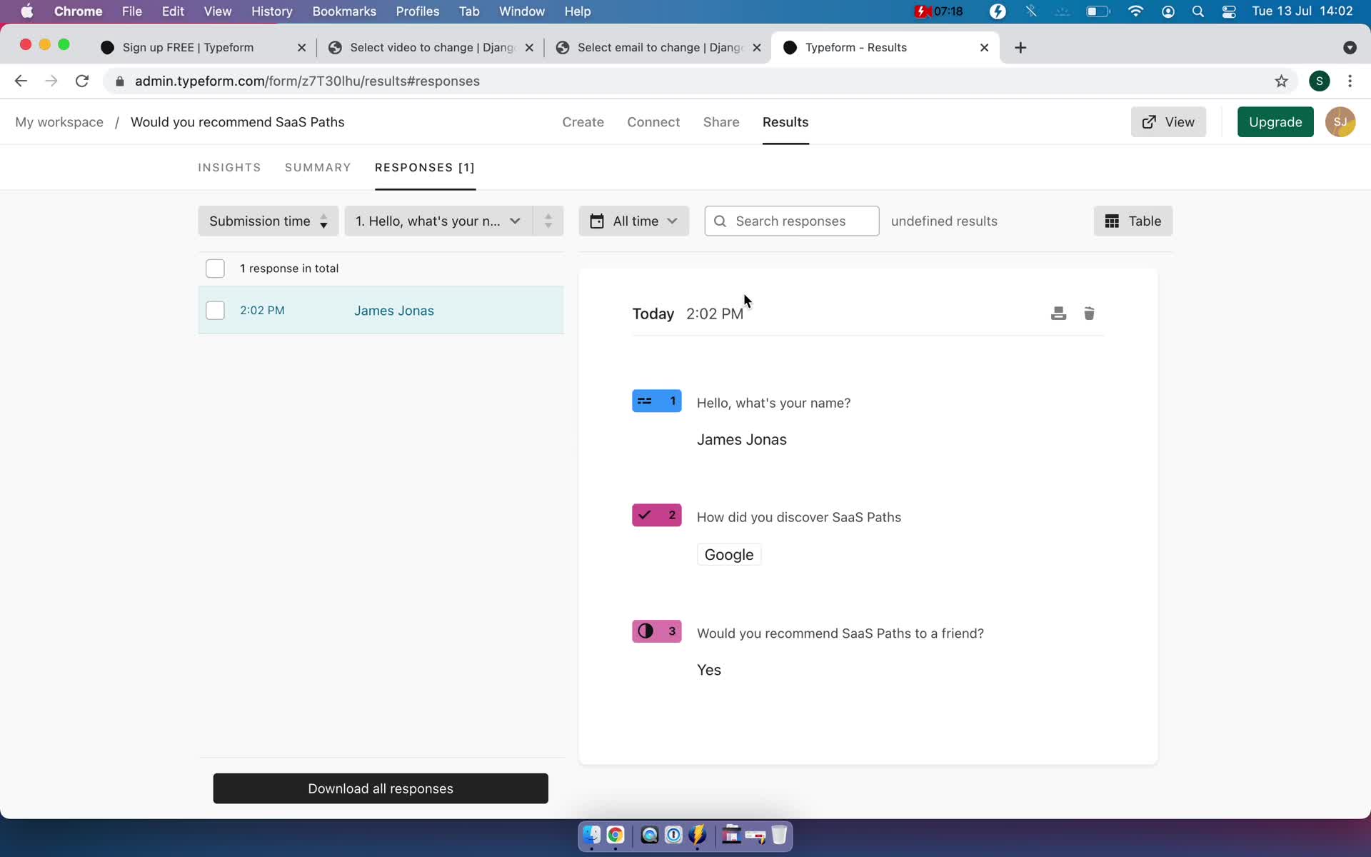Switch to the INSIGHTS tab
The height and width of the screenshot is (857, 1371).
[229, 167]
